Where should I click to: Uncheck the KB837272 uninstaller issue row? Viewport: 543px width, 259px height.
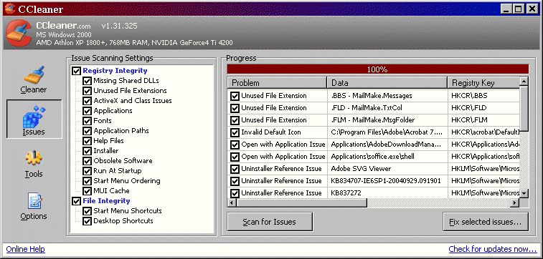[x=235, y=193]
